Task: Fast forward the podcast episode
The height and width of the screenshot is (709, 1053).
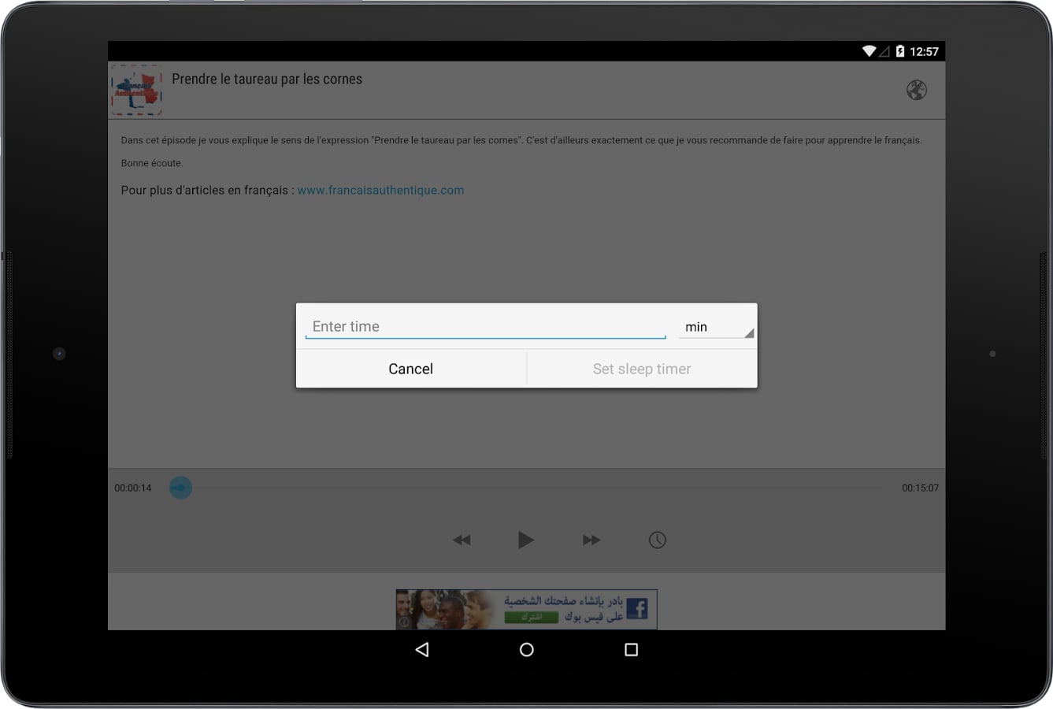Action: click(591, 540)
